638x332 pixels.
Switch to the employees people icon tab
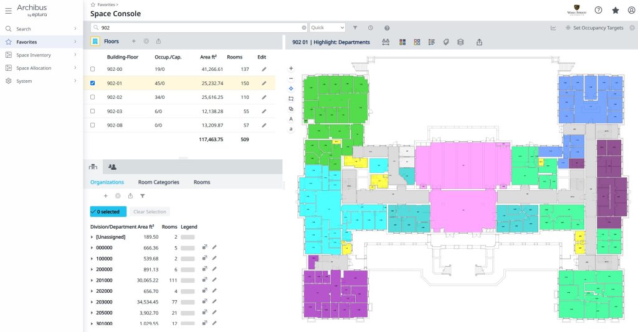pos(112,167)
